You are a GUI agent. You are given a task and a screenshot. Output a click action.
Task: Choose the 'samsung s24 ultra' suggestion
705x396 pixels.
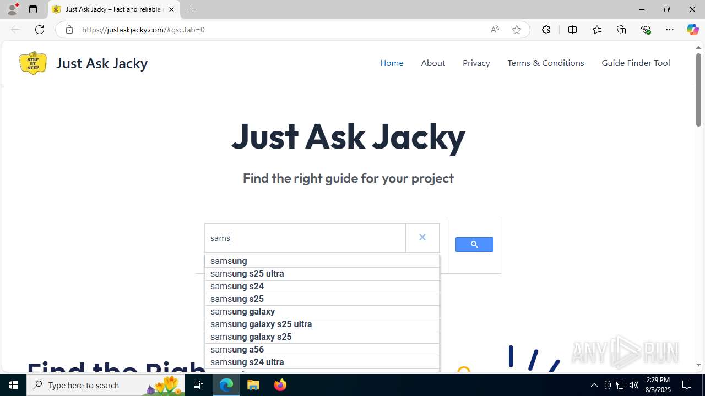pos(322,362)
